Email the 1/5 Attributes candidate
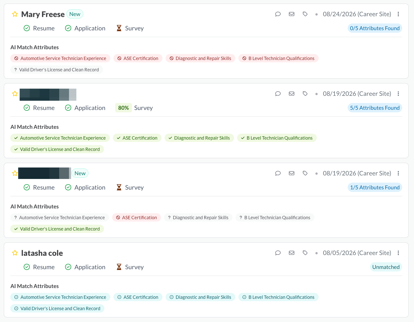 pyautogui.click(x=292, y=173)
